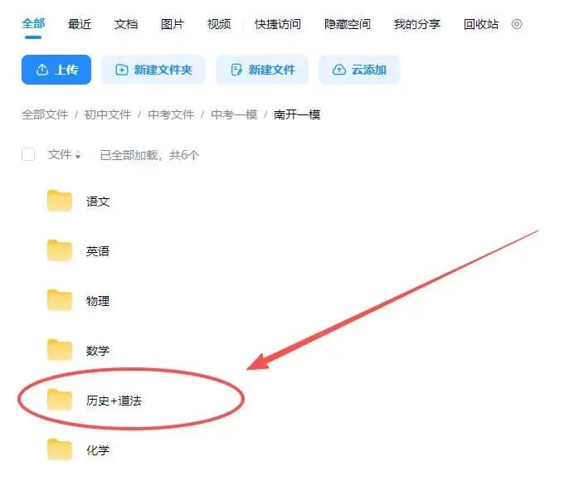Screen dimensions: 584x481
Task: Open the 化学 folder icon
Action: click(x=60, y=449)
